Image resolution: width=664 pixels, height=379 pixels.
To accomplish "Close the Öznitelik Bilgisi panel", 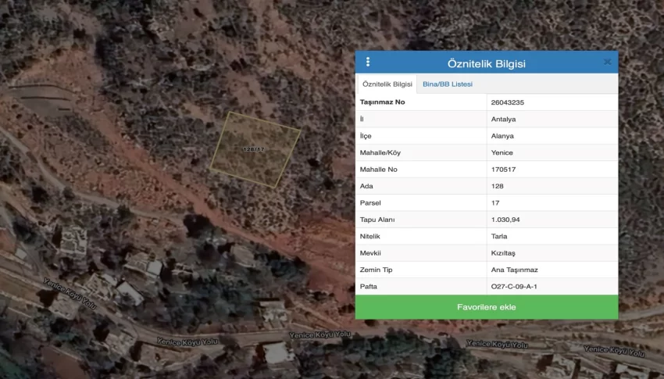I will coord(607,62).
